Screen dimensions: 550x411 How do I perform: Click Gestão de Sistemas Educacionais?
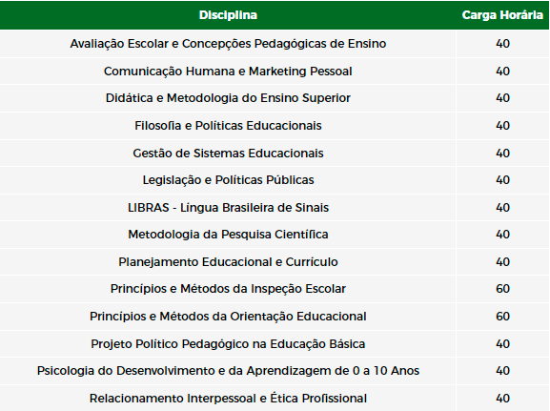pyautogui.click(x=228, y=154)
